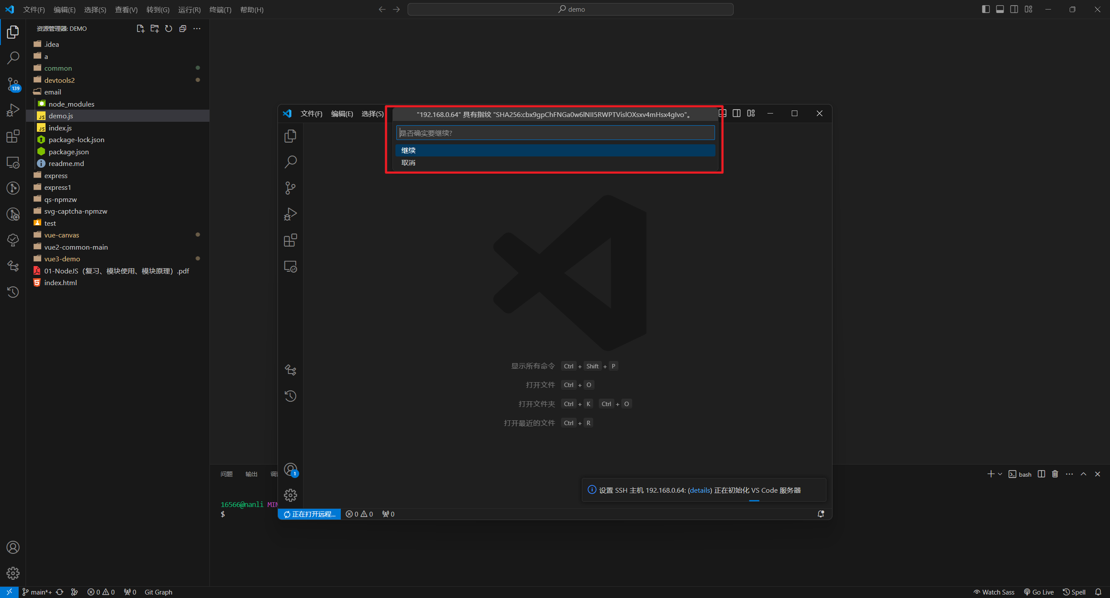Toggle bottom panel in back window title bar
This screenshot has width=1110, height=598.
tap(1000, 9)
